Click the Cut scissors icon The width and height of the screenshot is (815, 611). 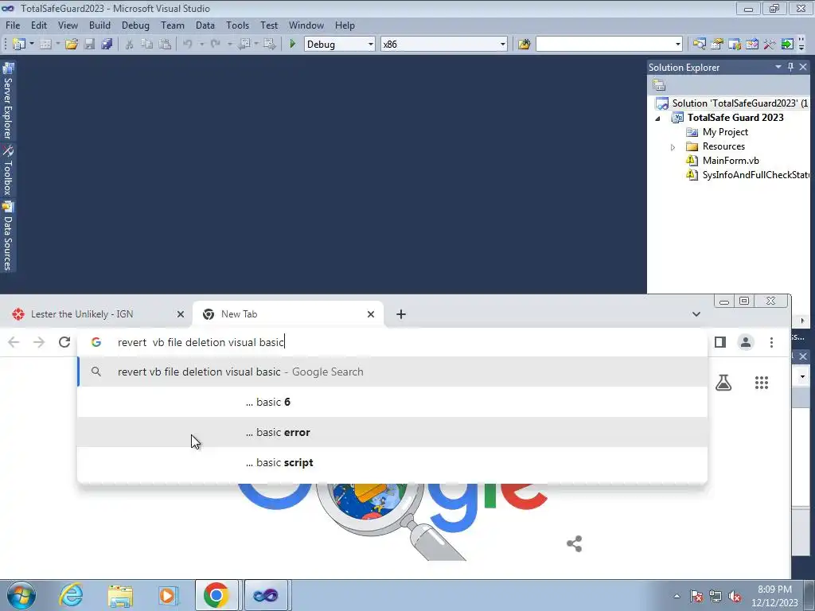(130, 45)
